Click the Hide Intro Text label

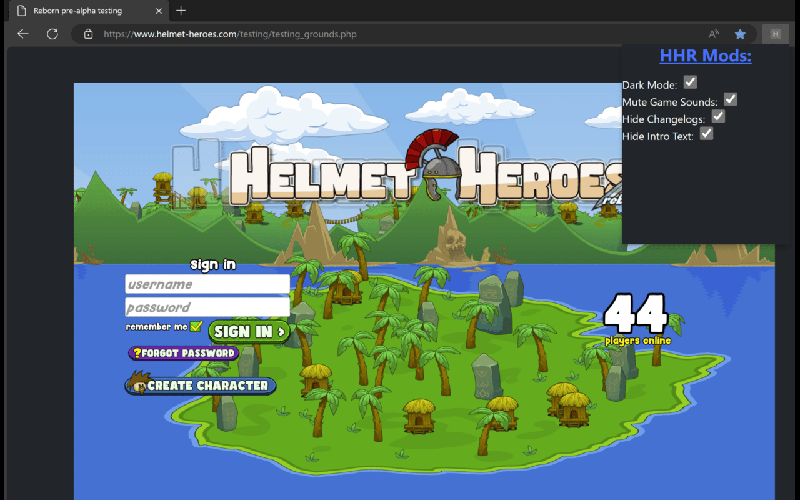coord(658,136)
